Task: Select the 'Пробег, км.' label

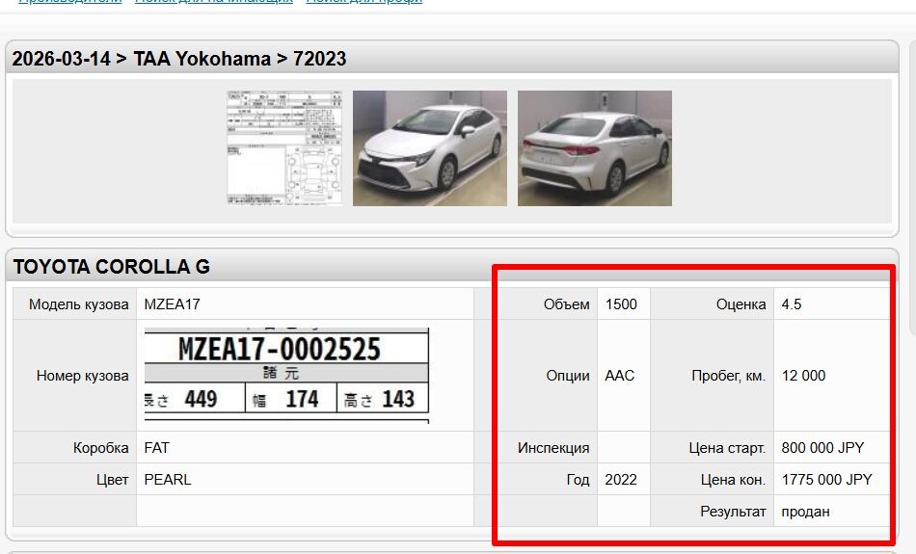Action: pyautogui.click(x=729, y=376)
